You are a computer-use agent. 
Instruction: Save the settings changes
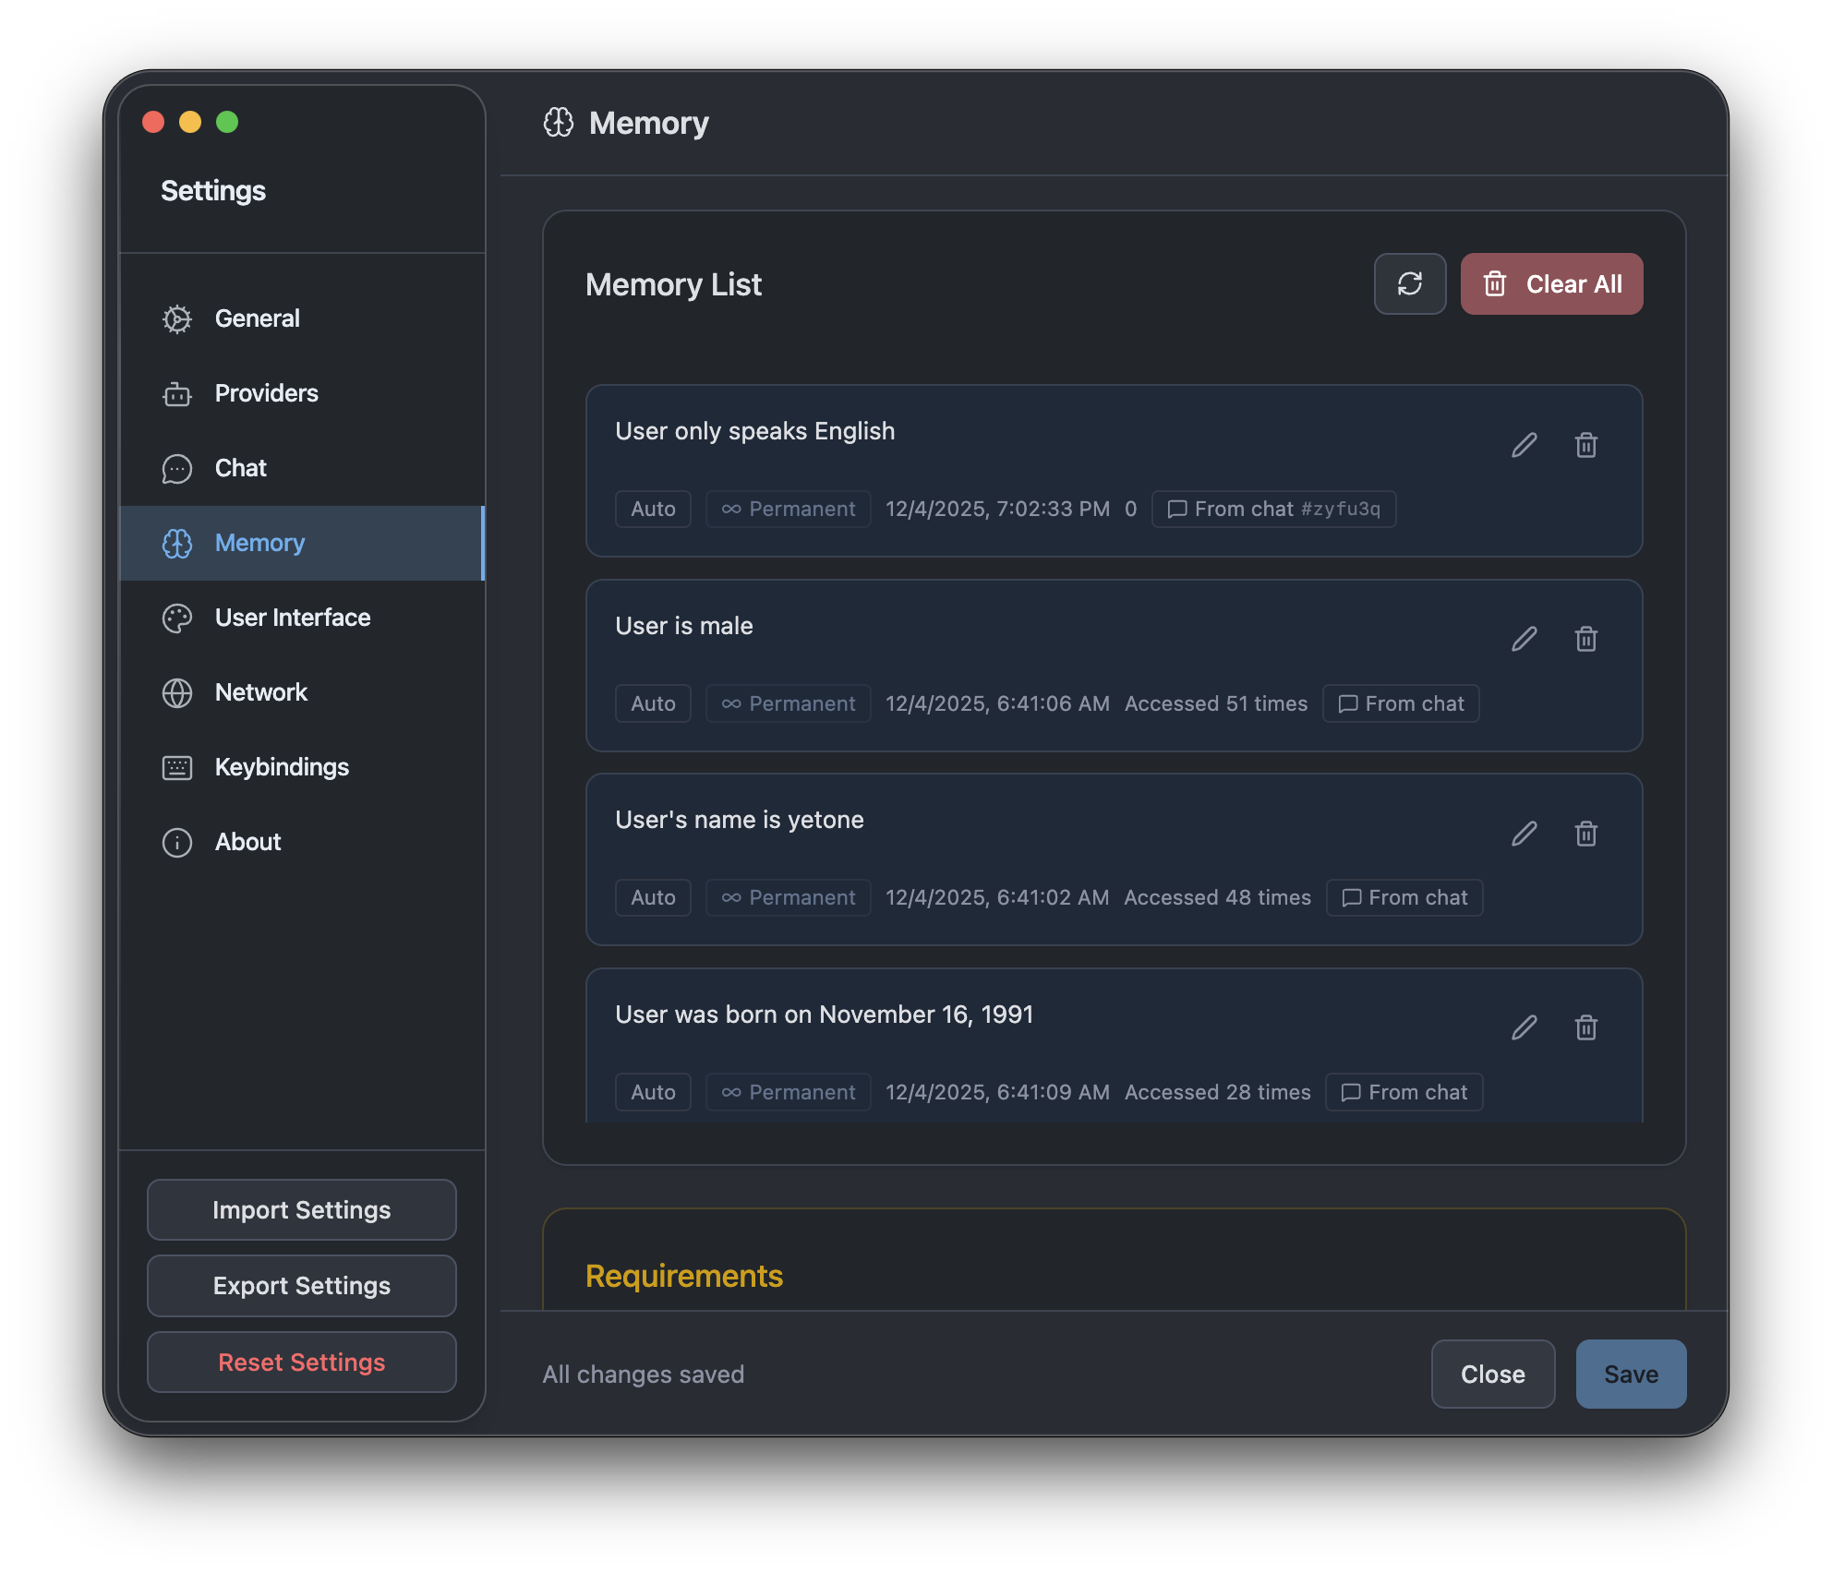point(1630,1374)
